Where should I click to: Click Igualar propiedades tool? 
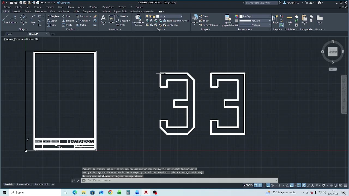coord(228,21)
